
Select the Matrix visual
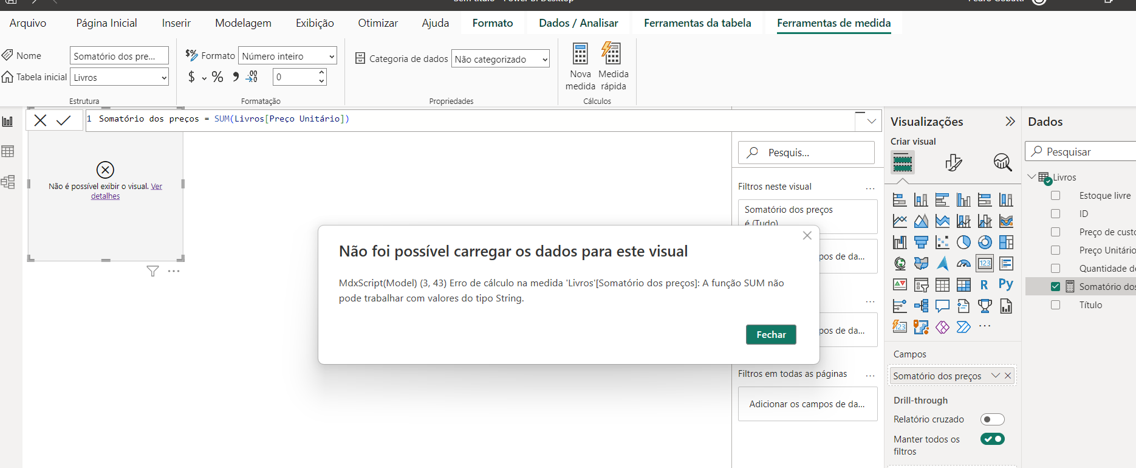963,284
